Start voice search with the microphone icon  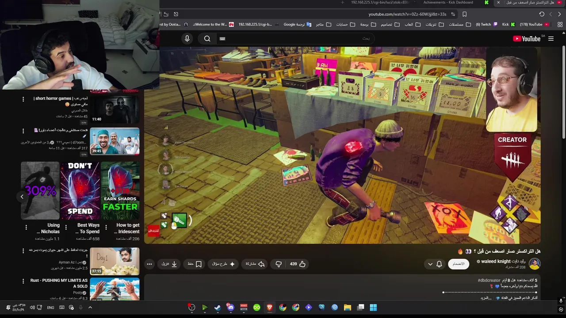(x=187, y=39)
